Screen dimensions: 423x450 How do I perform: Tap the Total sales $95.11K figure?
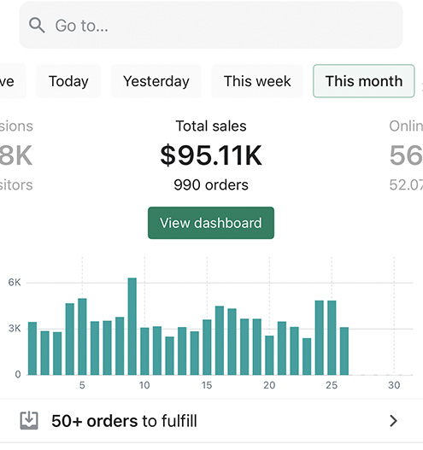coord(211,155)
